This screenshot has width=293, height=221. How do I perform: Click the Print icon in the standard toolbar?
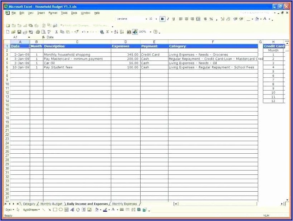point(38,32)
